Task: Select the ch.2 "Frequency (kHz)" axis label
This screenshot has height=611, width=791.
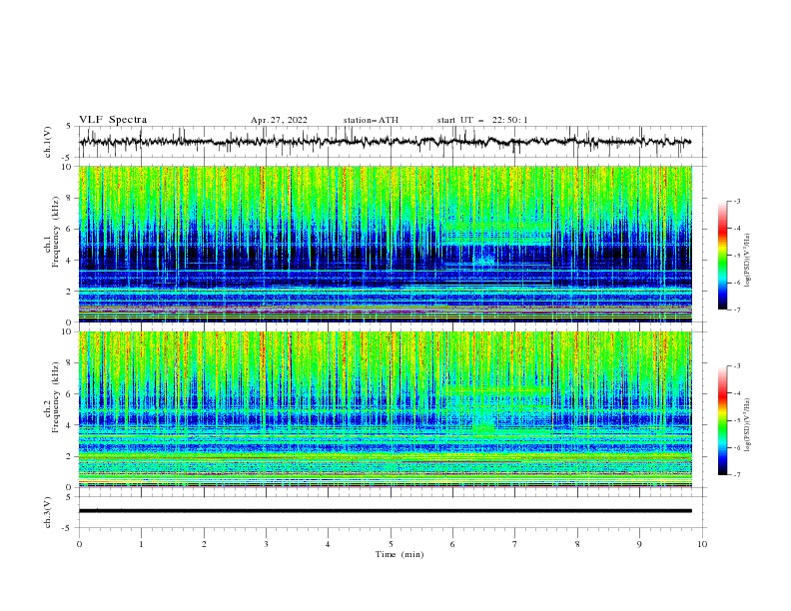Action: [56, 397]
